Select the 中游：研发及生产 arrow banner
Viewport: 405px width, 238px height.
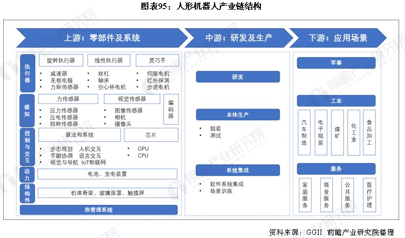239,38
